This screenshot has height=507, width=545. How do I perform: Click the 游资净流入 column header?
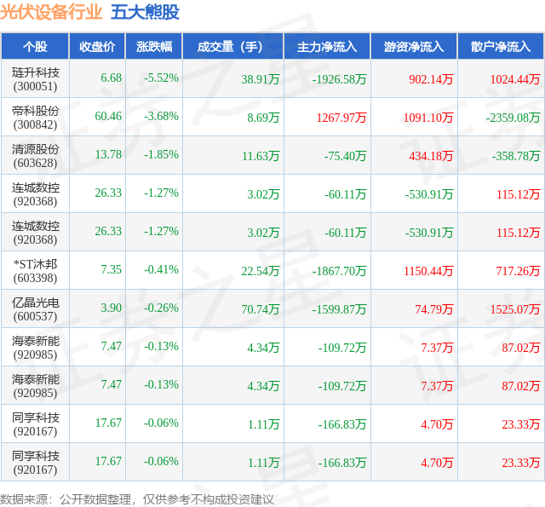(x=414, y=47)
